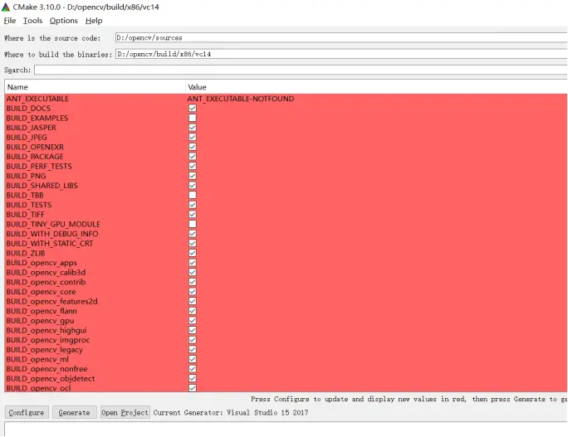Toggle the BUILD_JASPER checkbox

pos(193,128)
